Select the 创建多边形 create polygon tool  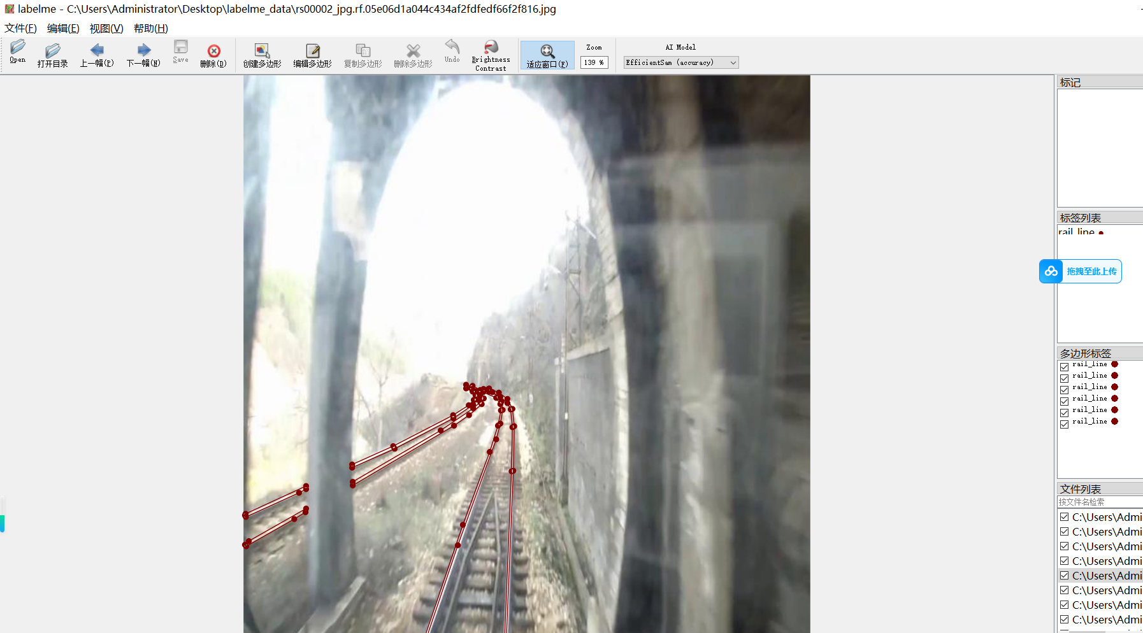262,55
